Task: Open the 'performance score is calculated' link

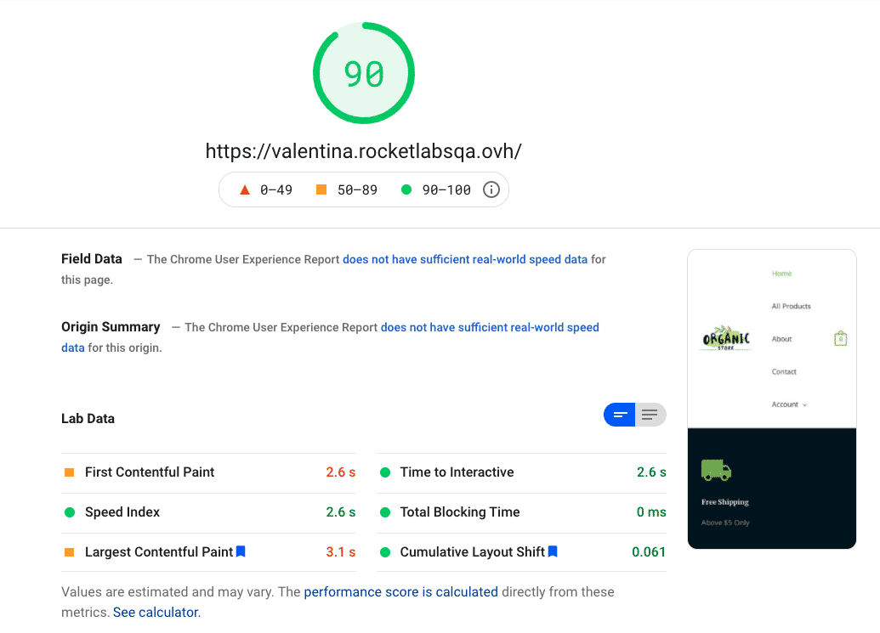Action: coord(401,592)
